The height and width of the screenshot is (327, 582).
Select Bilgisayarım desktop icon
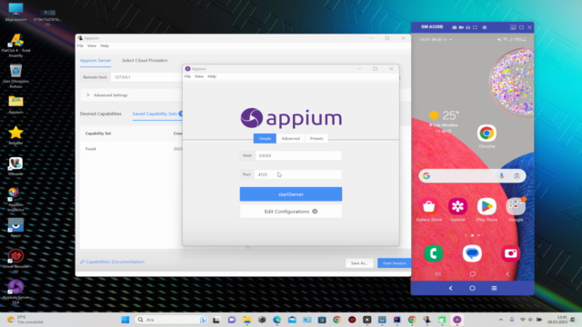pos(15,12)
